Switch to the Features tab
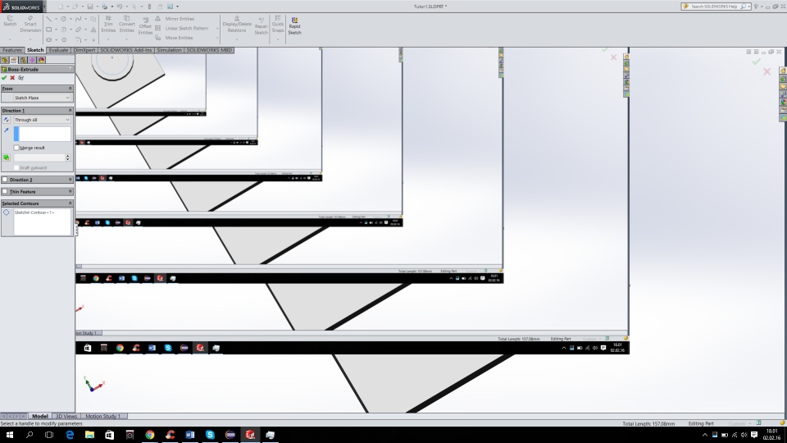The height and width of the screenshot is (443, 787). (x=12, y=50)
